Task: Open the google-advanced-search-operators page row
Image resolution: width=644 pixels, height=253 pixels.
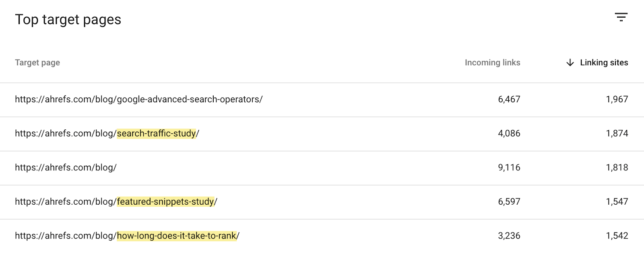Action: (x=139, y=100)
